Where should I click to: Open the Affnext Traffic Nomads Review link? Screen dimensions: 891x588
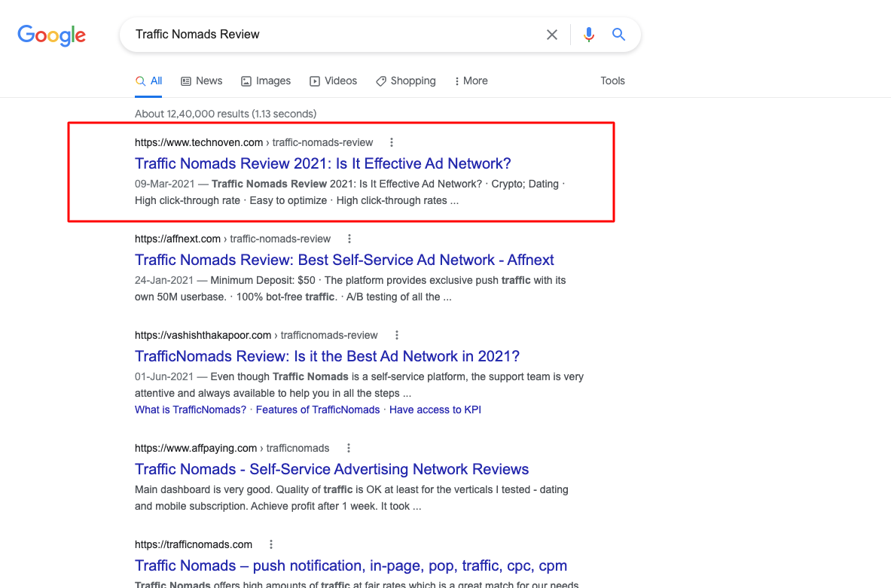point(344,260)
